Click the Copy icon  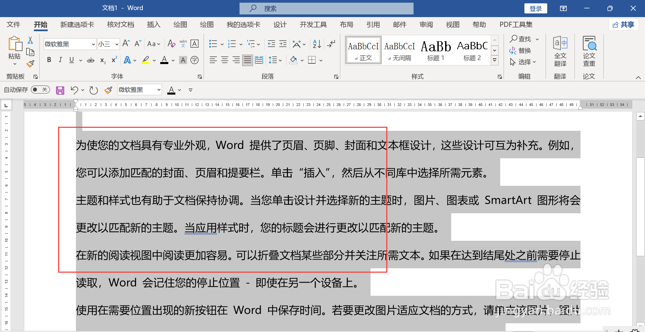(x=30, y=52)
